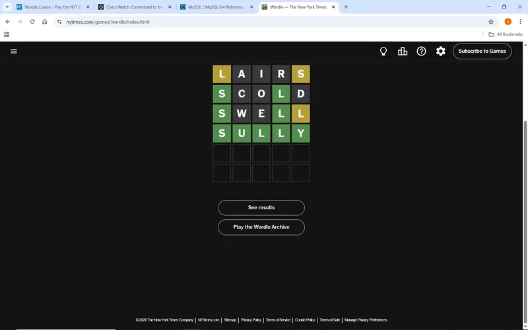Open the help question mark icon
The image size is (528, 330).
(421, 51)
